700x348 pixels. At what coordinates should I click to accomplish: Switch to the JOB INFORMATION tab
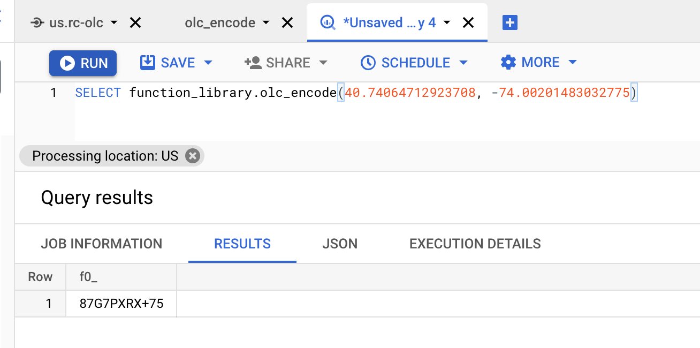pyautogui.click(x=101, y=244)
